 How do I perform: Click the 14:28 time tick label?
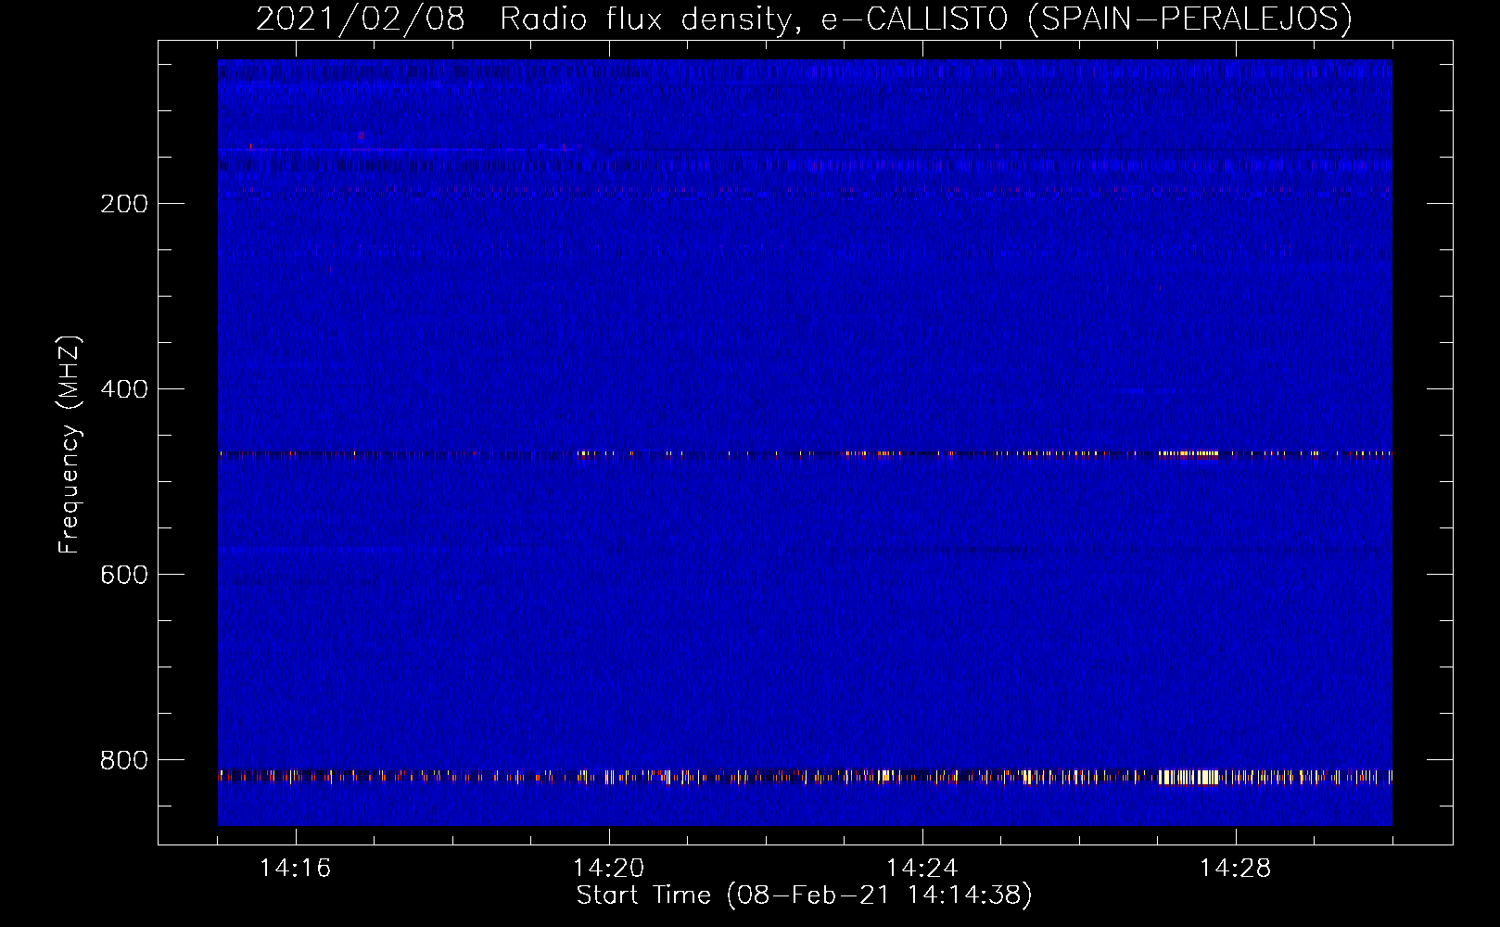click(1235, 868)
